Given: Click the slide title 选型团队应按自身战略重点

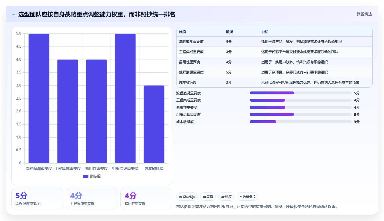Looking at the screenshot, I should pos(97,15).
